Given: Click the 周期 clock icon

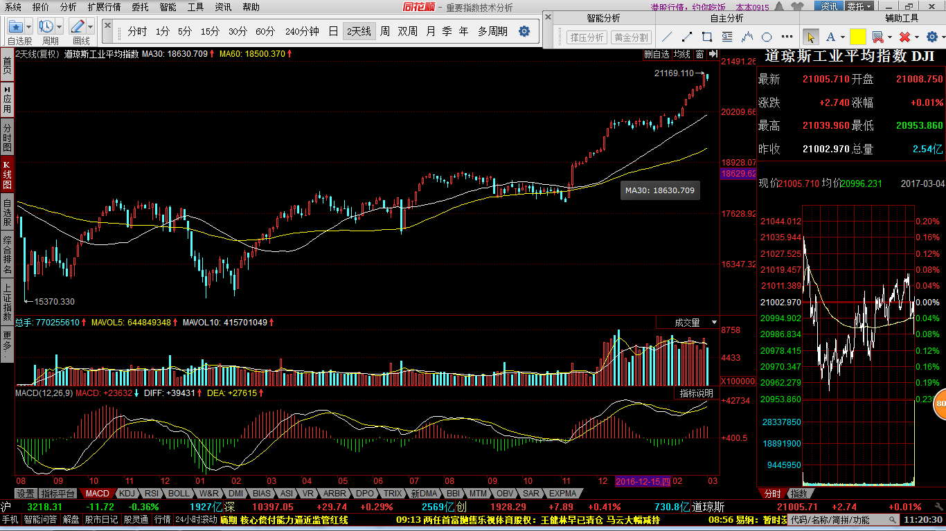Looking at the screenshot, I should pos(47,27).
